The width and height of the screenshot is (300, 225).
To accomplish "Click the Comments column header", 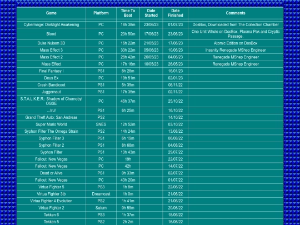I will pos(236,13).
